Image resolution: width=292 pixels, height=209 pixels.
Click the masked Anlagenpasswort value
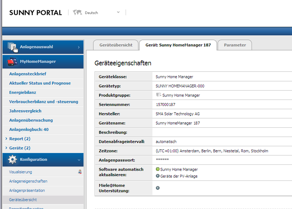(162, 159)
